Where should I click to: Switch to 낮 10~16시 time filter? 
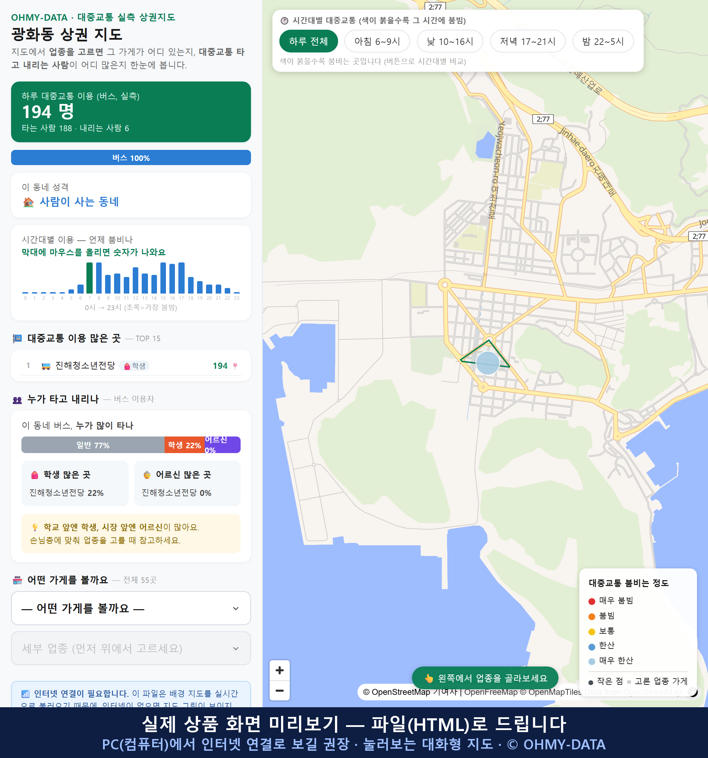pyautogui.click(x=450, y=41)
